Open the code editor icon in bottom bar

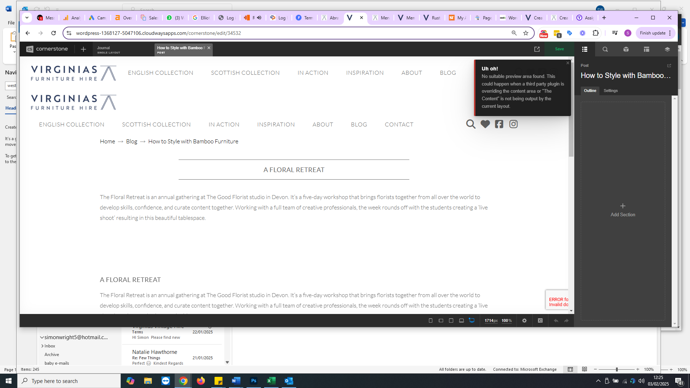[540, 320]
